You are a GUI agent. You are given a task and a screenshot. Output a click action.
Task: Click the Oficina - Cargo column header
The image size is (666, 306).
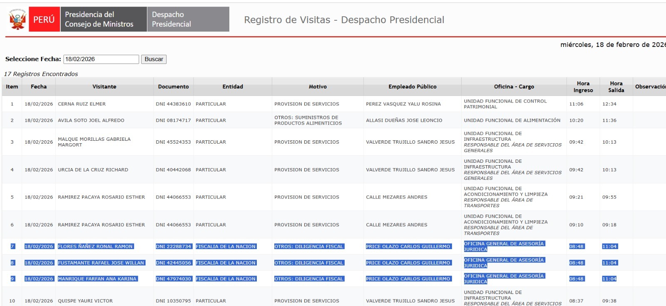coord(514,87)
